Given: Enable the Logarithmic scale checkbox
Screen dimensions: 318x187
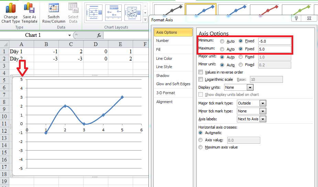Looking at the screenshot, I should click(x=201, y=79).
